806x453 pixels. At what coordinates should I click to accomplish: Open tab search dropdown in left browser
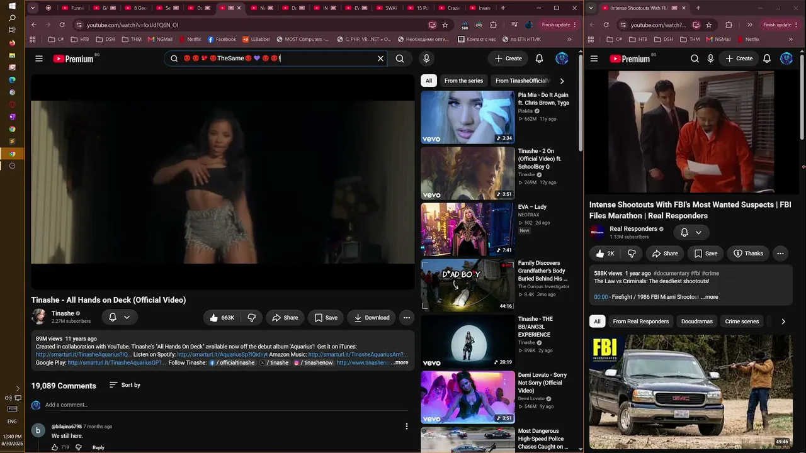(33, 8)
